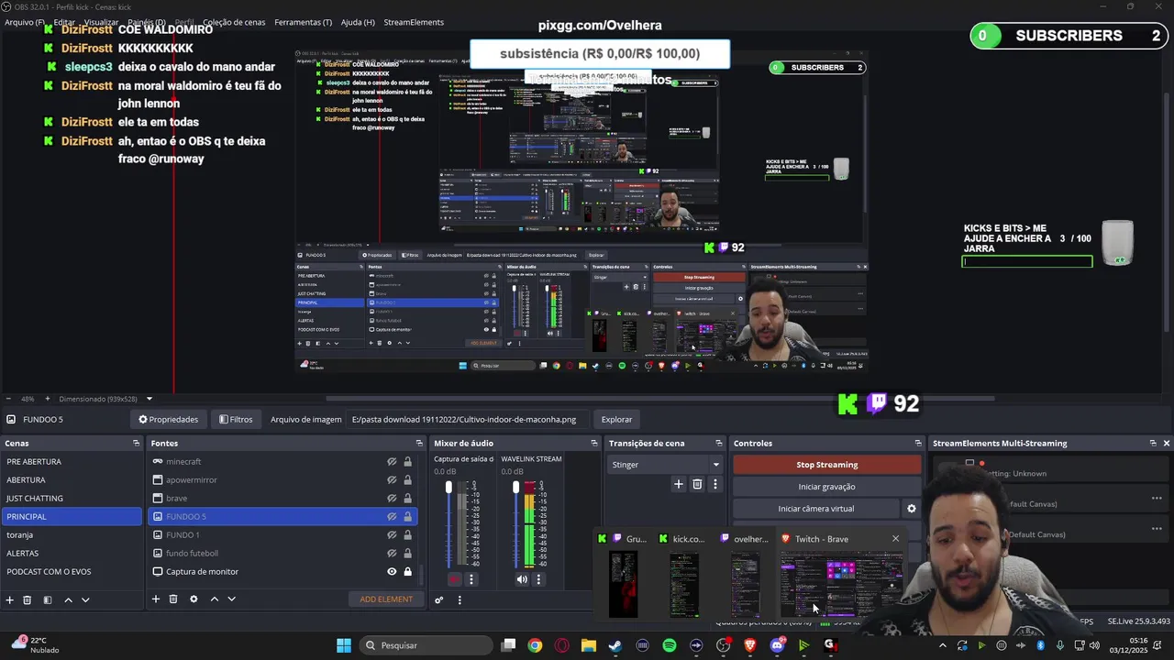This screenshot has width=1174, height=660.
Task: Open the Ajuda menu
Action: [358, 22]
